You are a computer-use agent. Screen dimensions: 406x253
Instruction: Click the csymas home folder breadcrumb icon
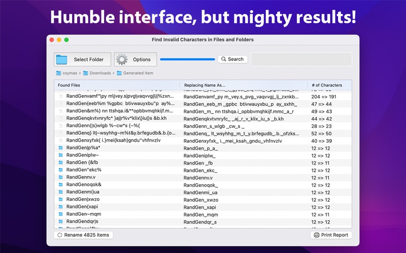tap(58, 73)
